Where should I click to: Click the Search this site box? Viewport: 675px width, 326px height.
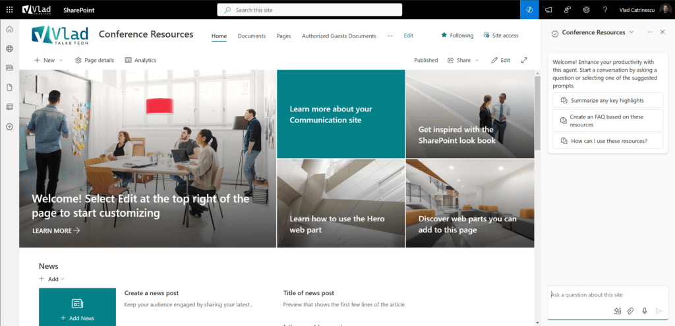point(310,10)
